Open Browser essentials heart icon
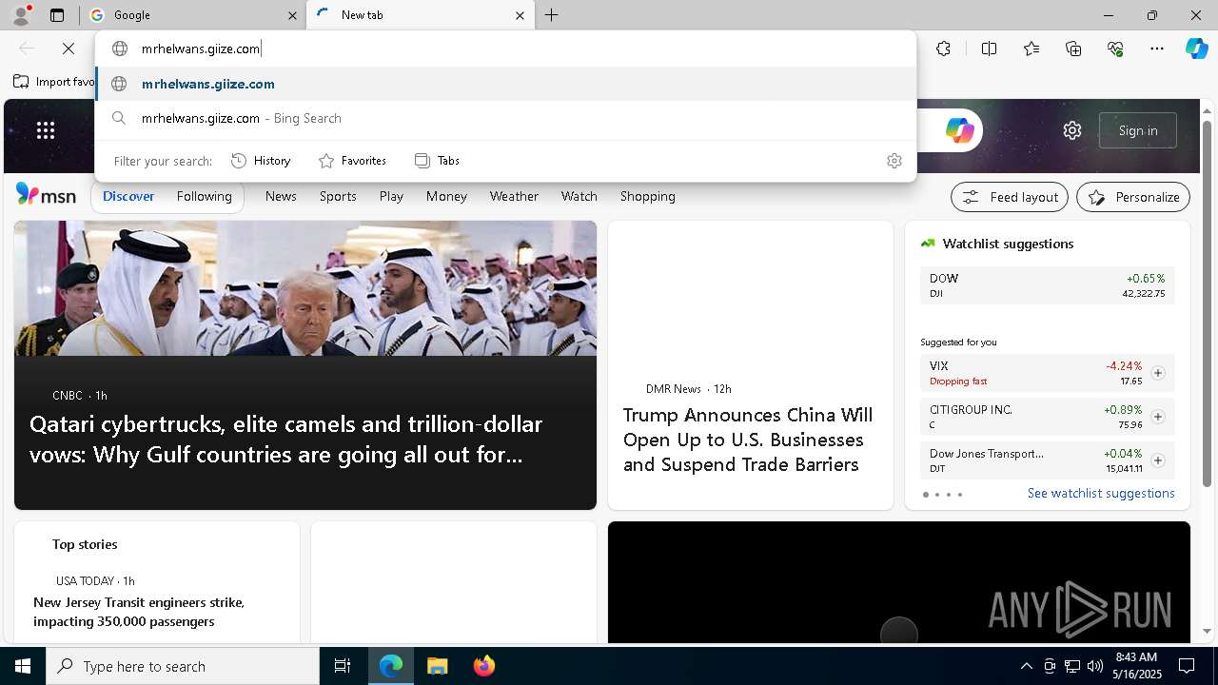Viewport: 1218px width, 685px height. click(1115, 49)
